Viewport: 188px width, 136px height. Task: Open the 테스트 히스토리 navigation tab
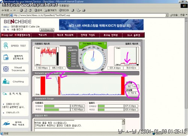[65, 35]
